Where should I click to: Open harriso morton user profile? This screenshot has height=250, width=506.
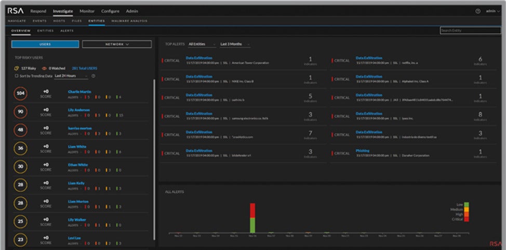point(79,128)
